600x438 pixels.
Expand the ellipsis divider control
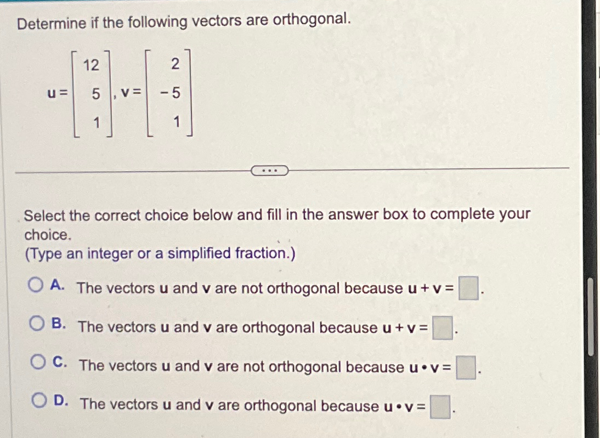270,170
